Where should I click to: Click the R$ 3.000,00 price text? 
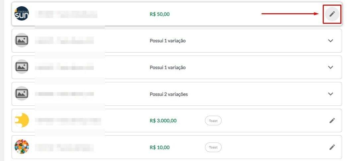coord(163,121)
